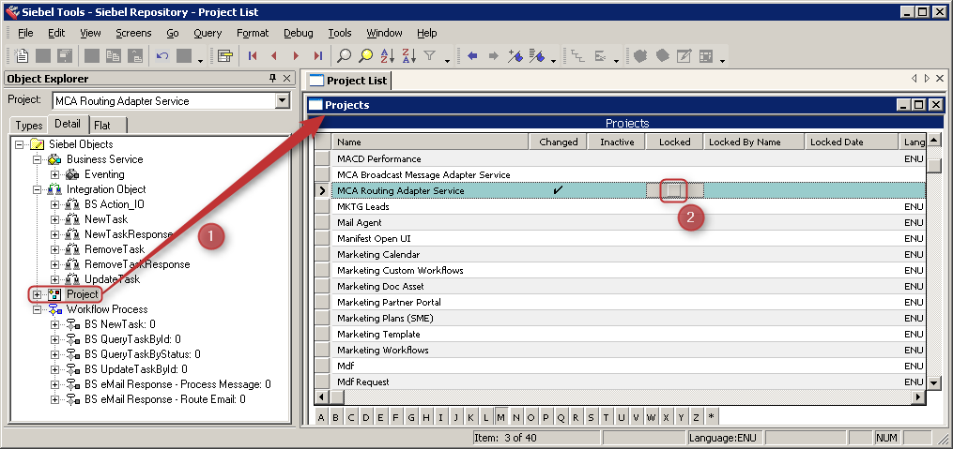Open the Project combo box dropdown
This screenshot has width=953, height=449.
283,100
